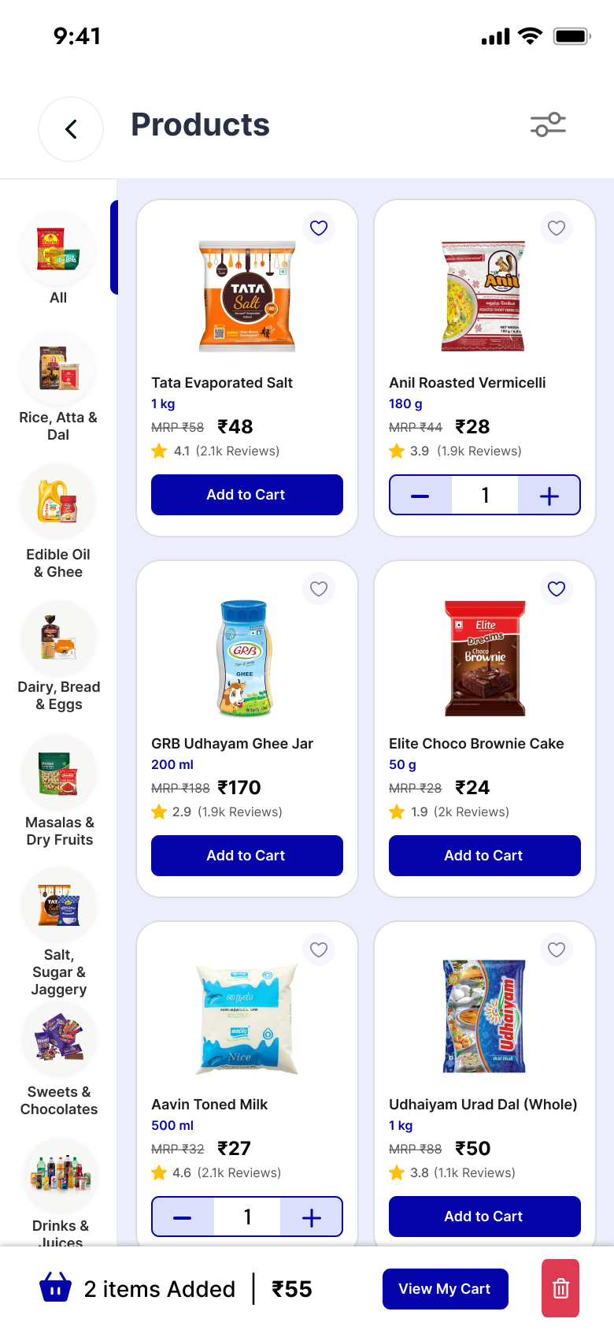614x1330 pixels.
Task: Select the Rice, Atta & Dal category
Action: pyautogui.click(x=58, y=386)
